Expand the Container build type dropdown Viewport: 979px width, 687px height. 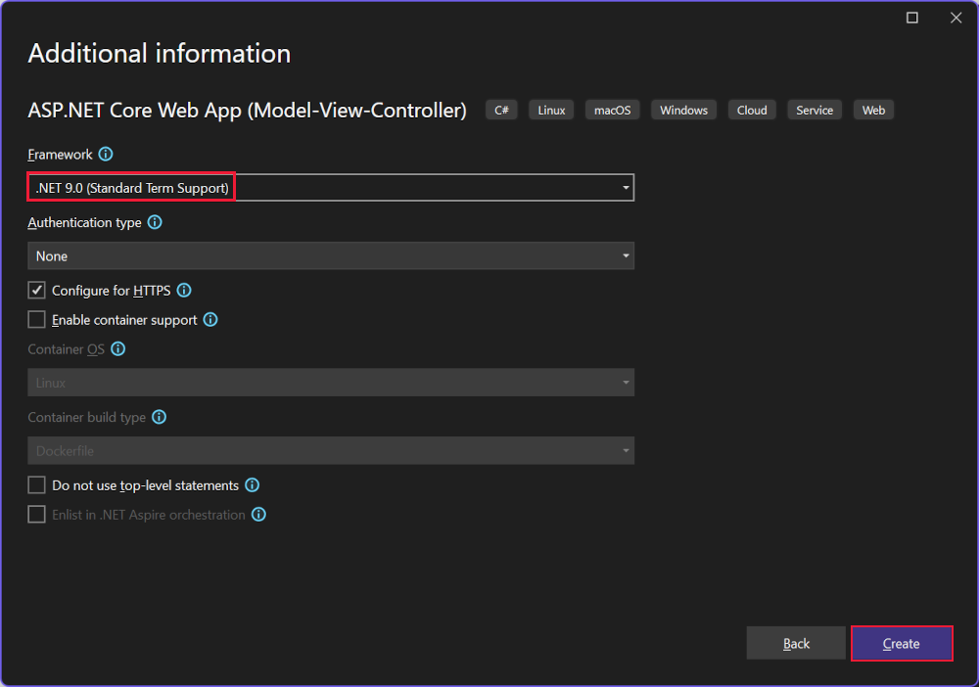pos(626,450)
